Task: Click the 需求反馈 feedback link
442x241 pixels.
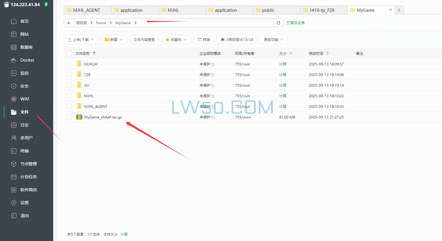Action: [295, 23]
